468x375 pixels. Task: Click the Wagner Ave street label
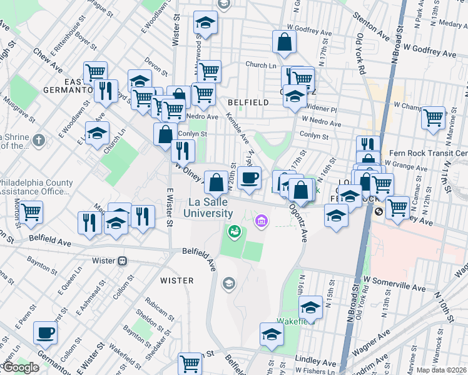pos(371,342)
